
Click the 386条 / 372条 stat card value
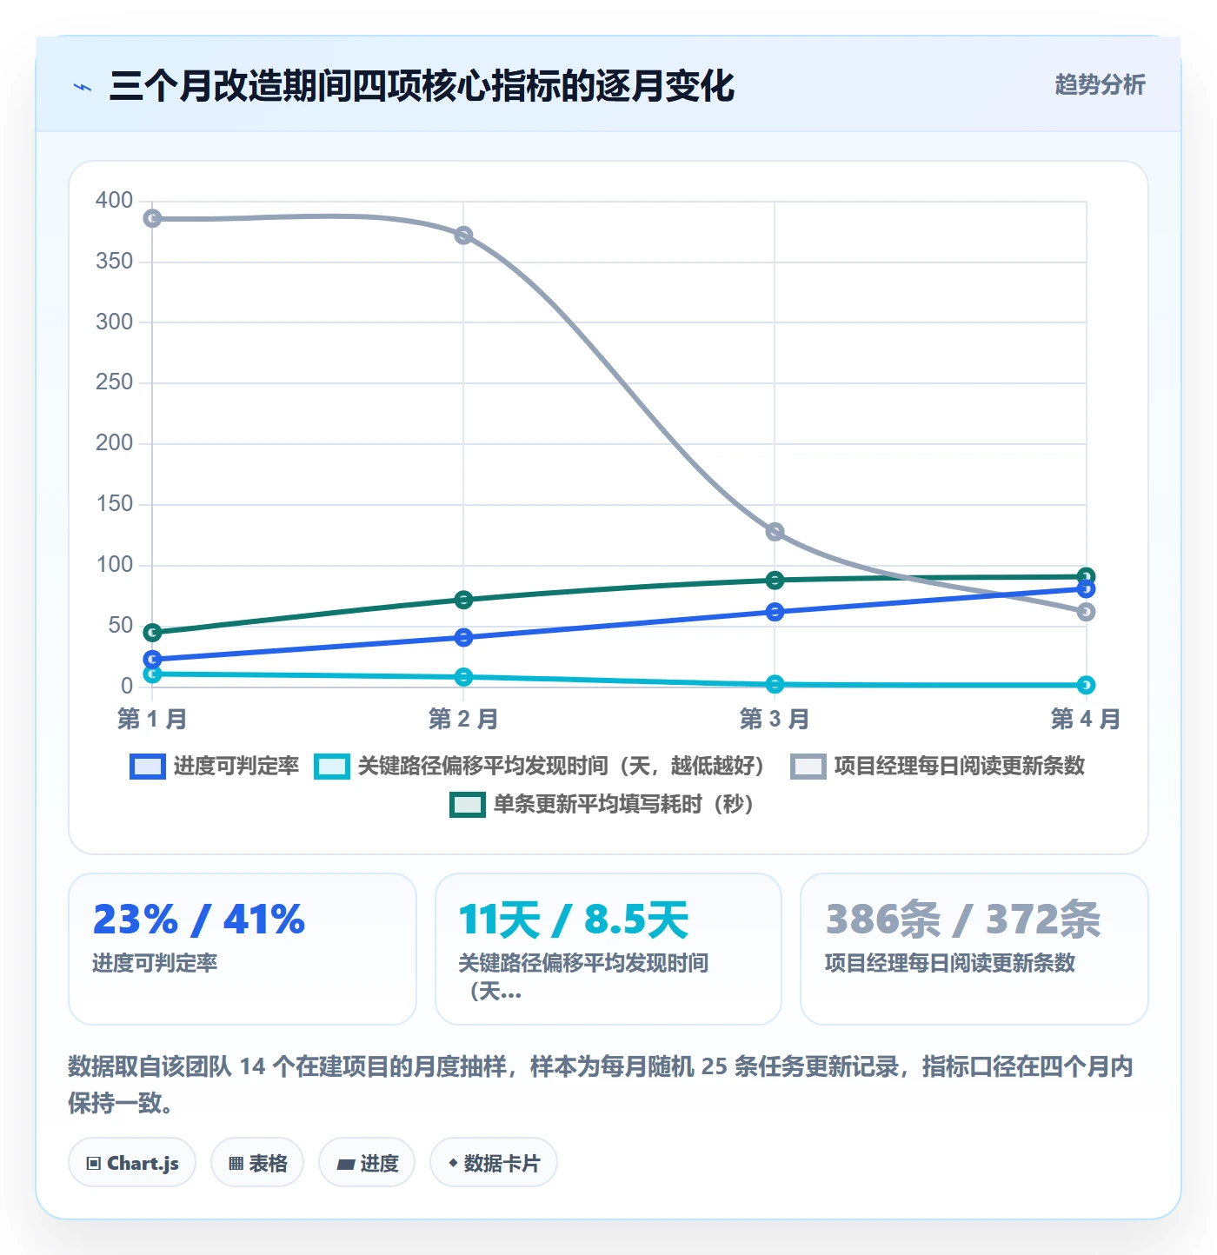(963, 920)
